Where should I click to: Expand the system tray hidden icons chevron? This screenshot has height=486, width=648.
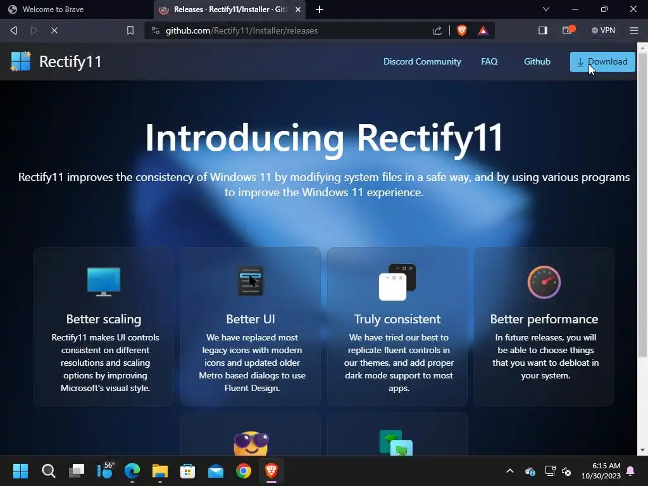point(510,471)
